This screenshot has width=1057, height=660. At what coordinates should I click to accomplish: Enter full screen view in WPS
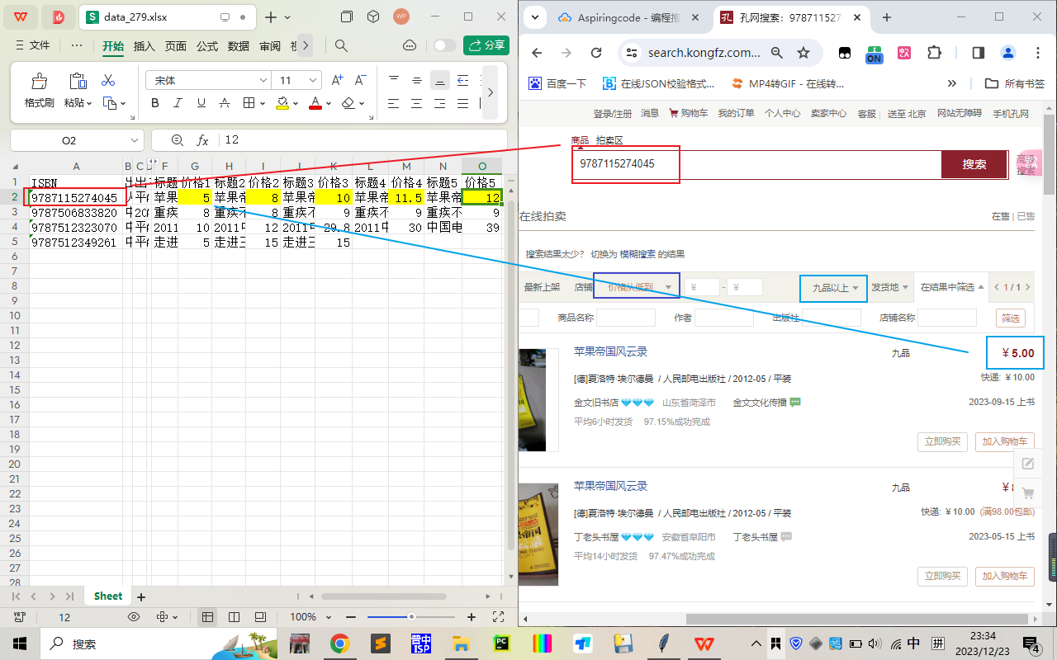(498, 617)
